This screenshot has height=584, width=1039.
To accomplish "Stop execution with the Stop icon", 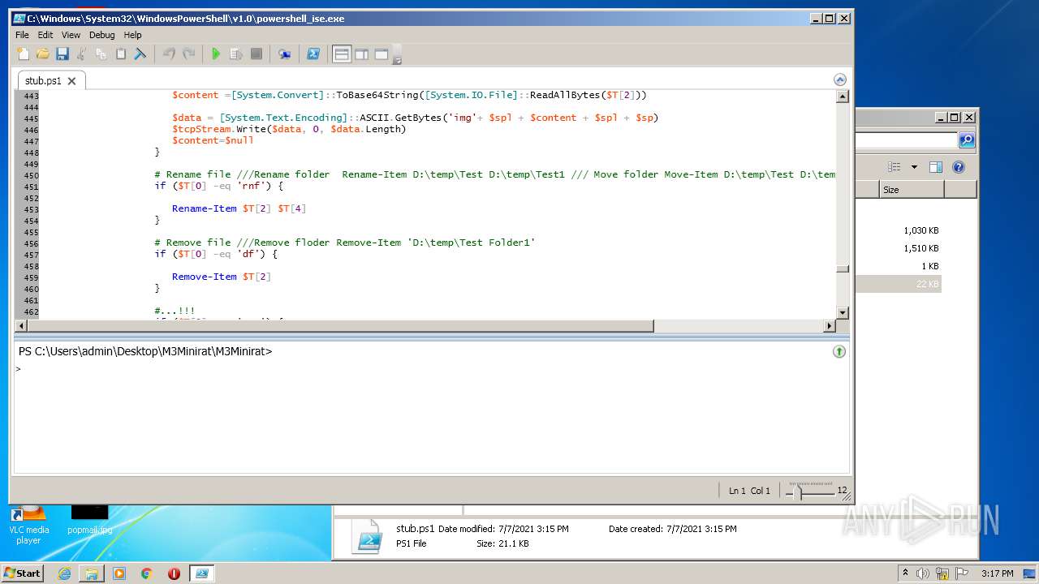I will click(x=256, y=54).
